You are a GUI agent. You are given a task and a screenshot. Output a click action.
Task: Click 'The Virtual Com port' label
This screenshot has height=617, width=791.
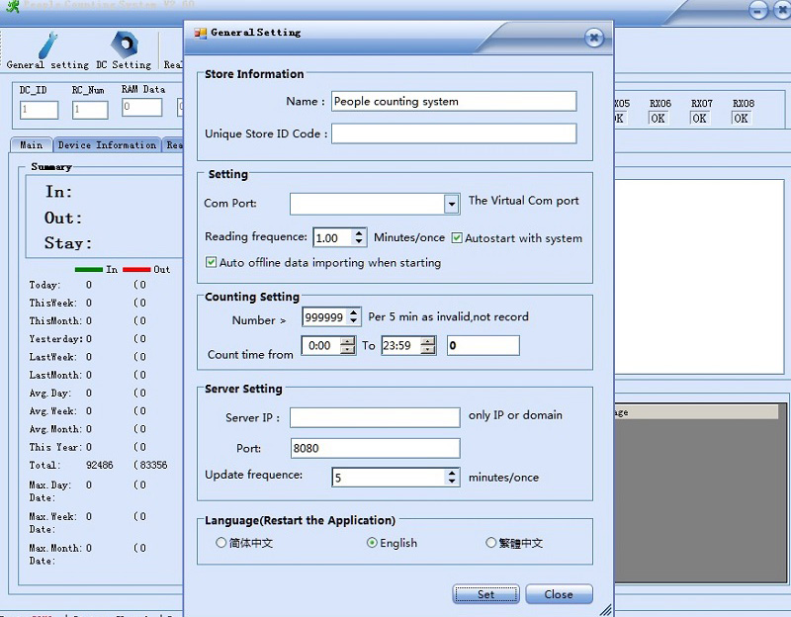pyautogui.click(x=523, y=201)
